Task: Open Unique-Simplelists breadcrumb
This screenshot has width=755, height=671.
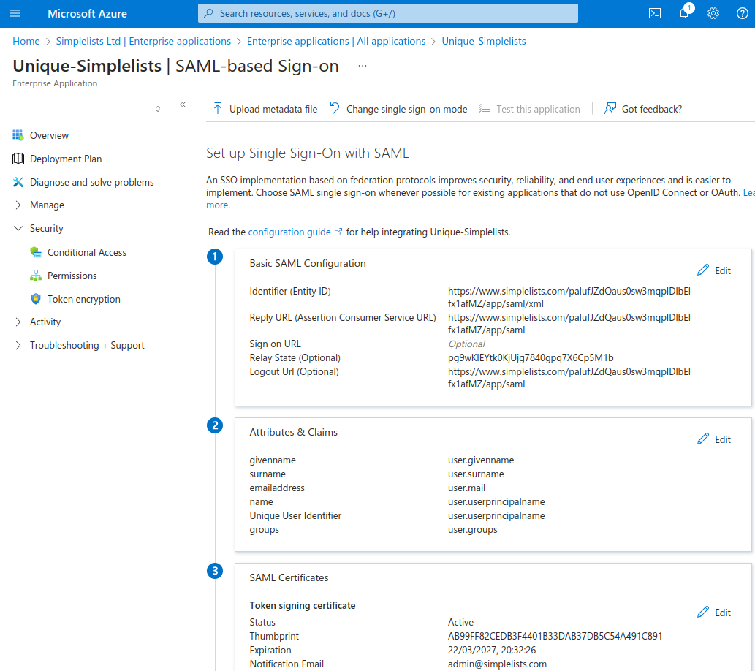Action: point(484,42)
